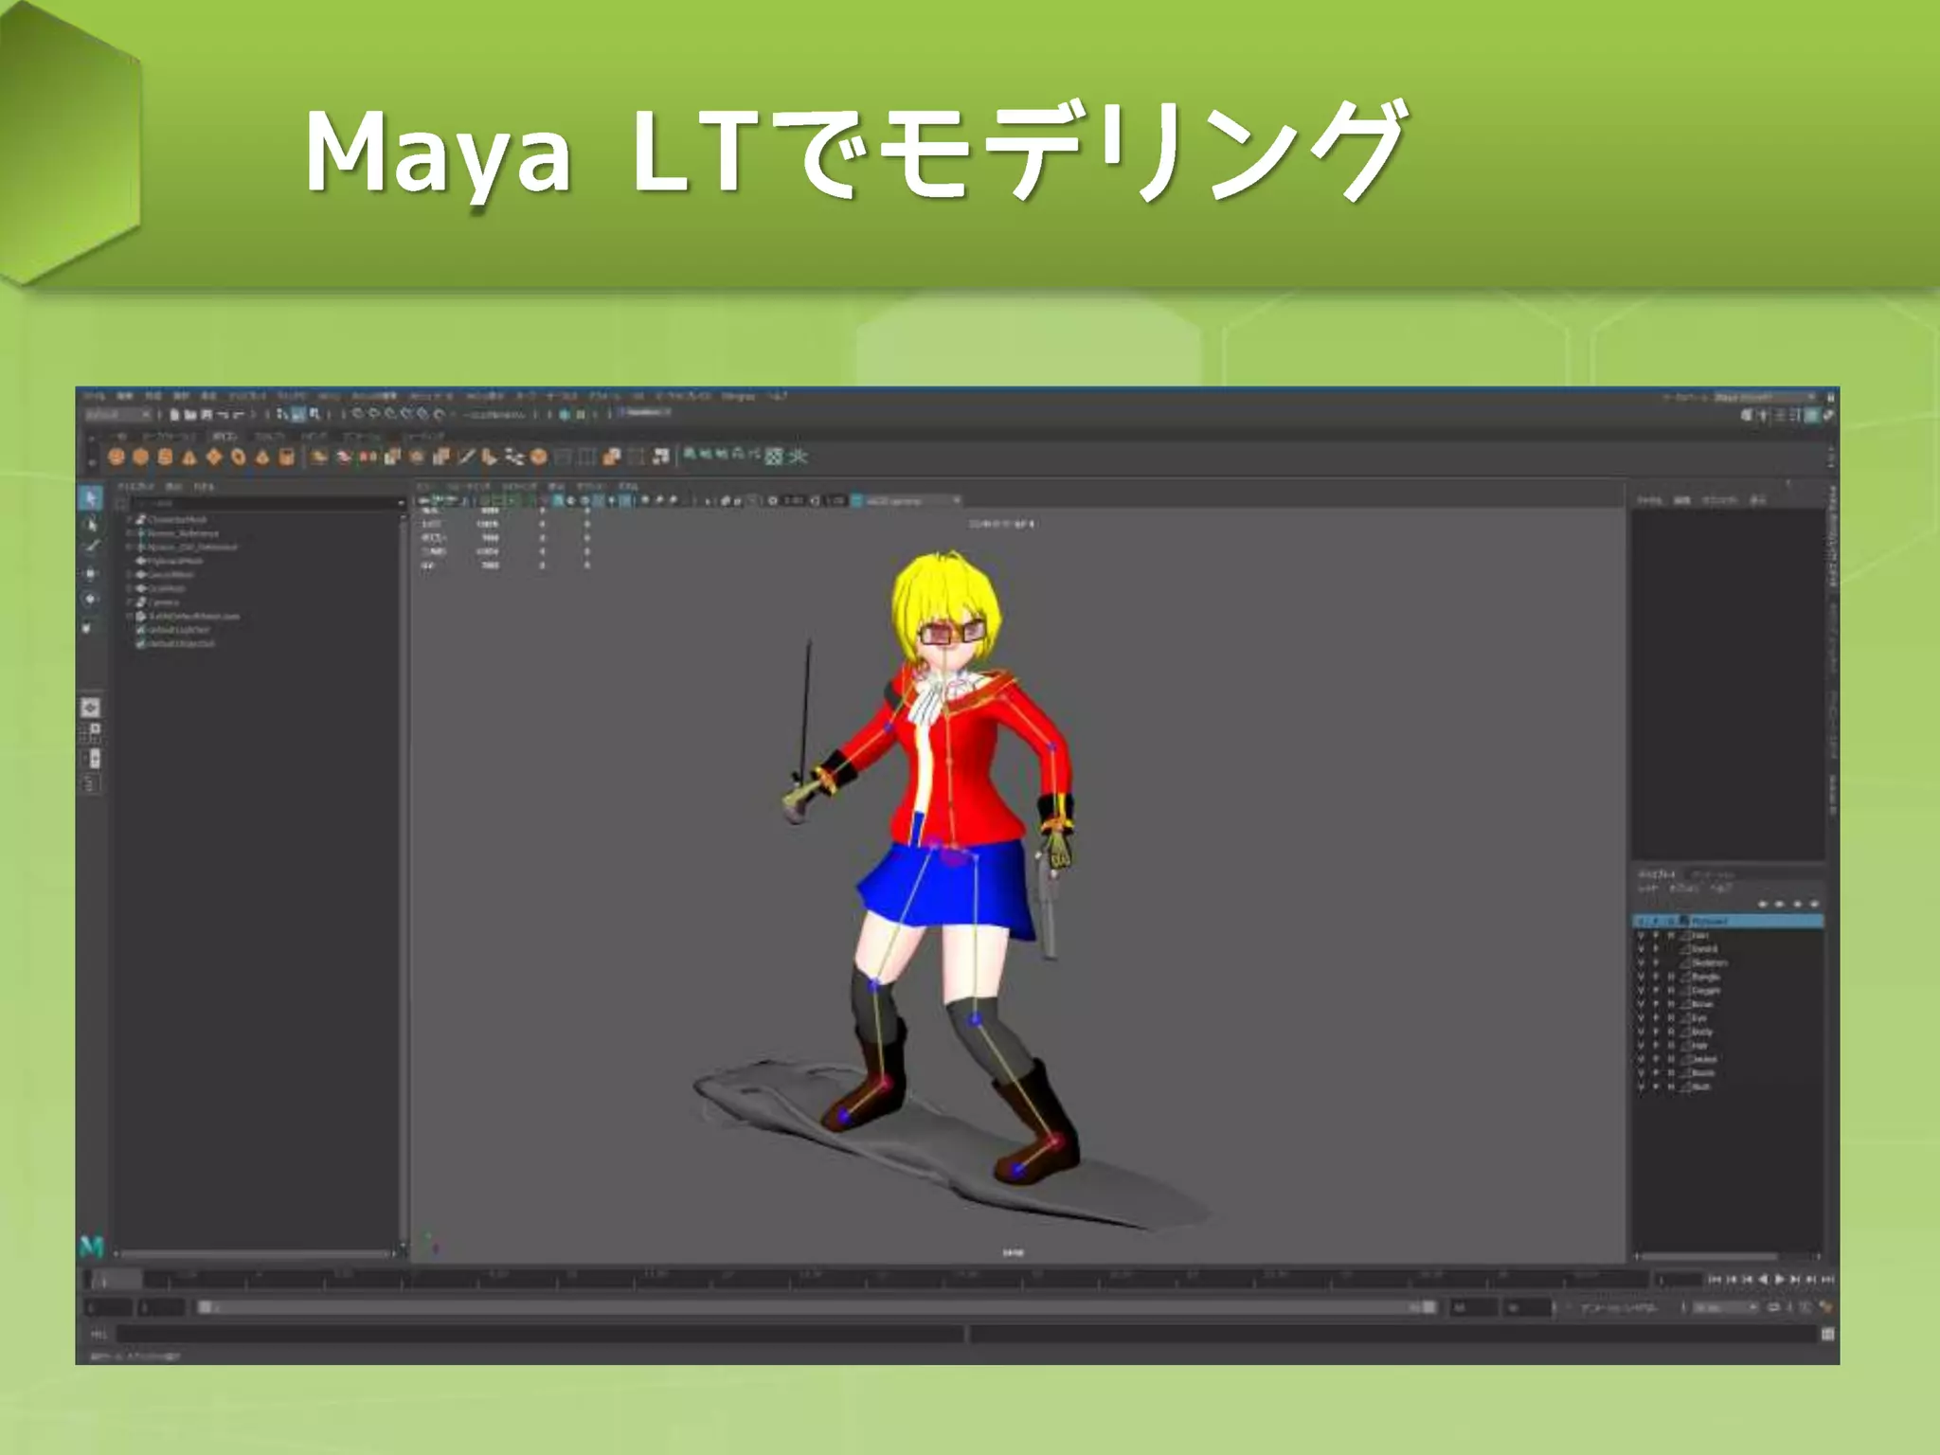Create a polygon cylinder from the shelf
This screenshot has height=1455, width=1940.
pos(166,457)
